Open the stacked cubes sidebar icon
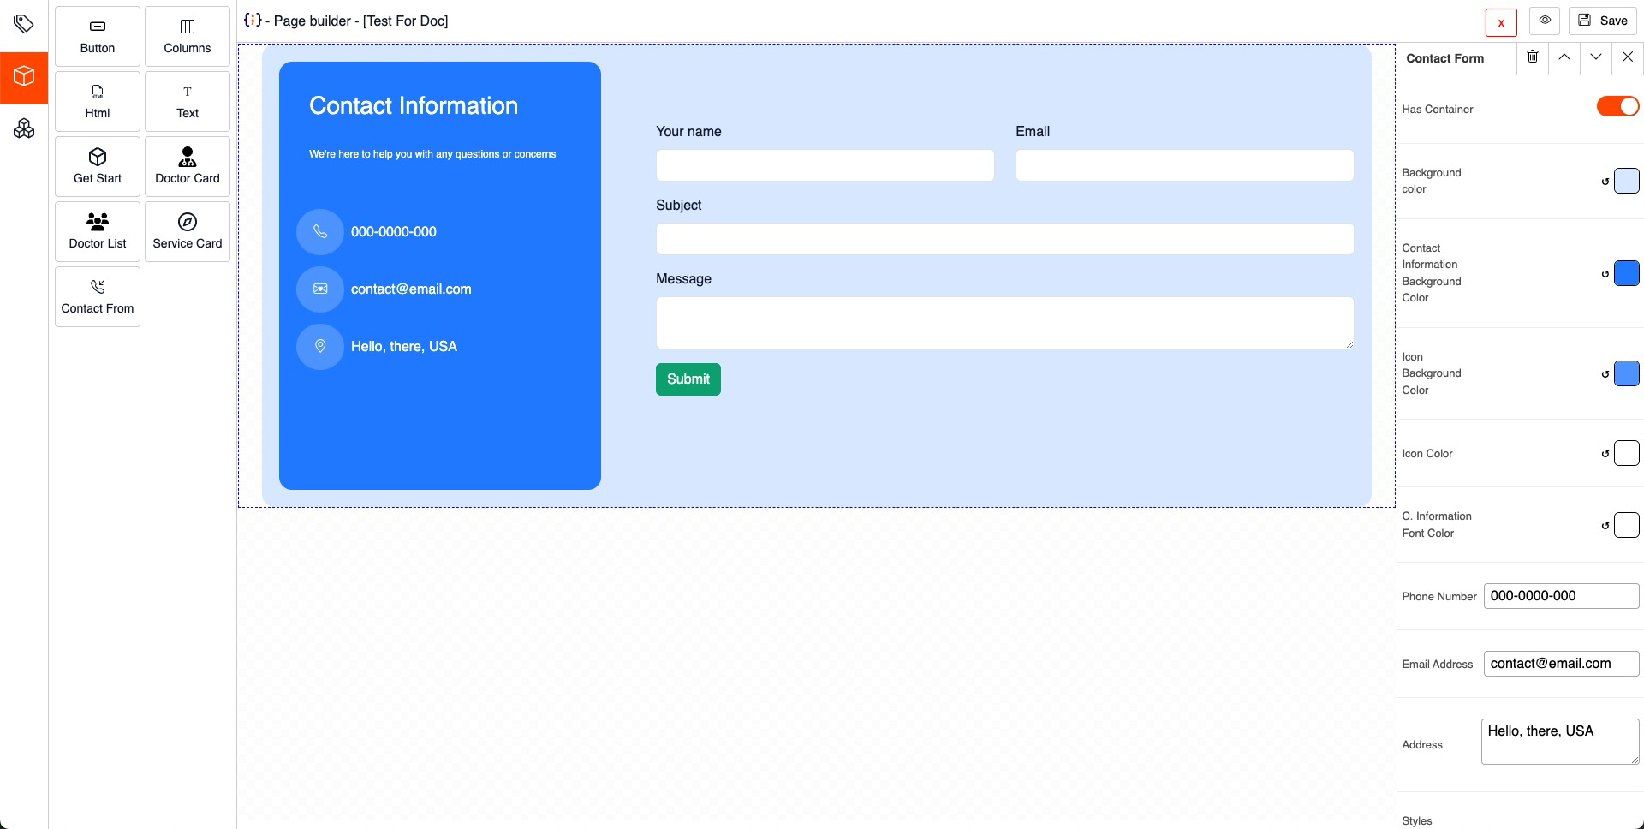 pos(24,128)
